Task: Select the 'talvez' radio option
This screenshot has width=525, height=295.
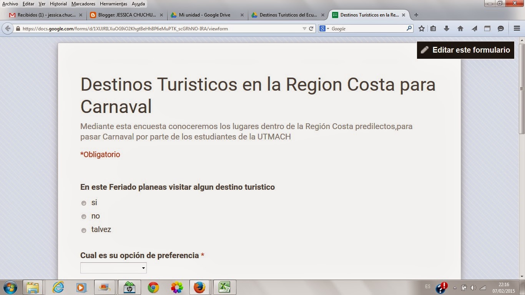Action: tap(84, 230)
